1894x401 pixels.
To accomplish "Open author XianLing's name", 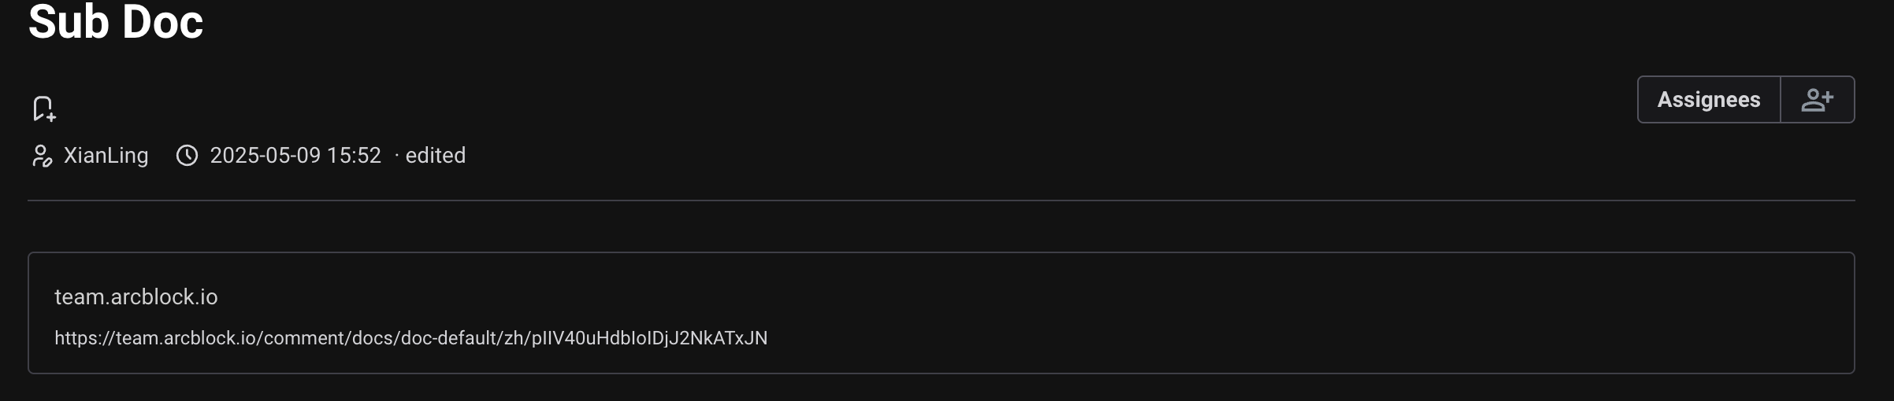I will (x=106, y=156).
